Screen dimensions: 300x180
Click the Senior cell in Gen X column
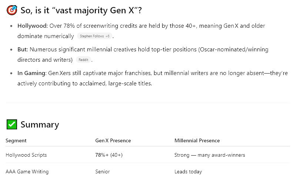pyautogui.click(x=103, y=171)
